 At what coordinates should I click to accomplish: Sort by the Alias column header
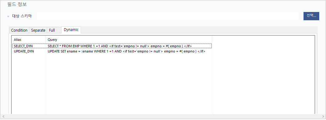click(x=29, y=40)
